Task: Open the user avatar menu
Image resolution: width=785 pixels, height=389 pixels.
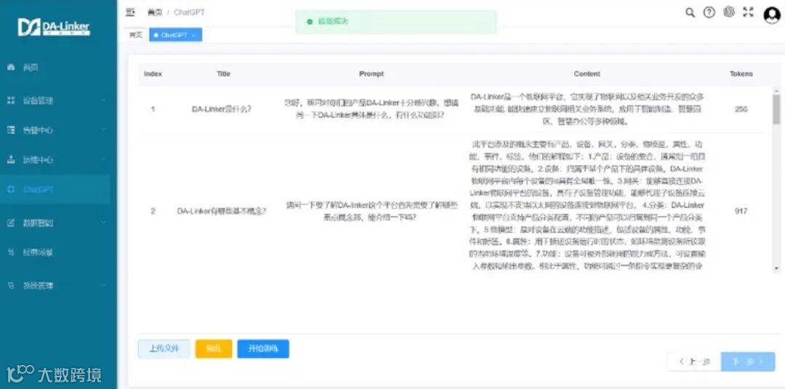Action: [772, 15]
